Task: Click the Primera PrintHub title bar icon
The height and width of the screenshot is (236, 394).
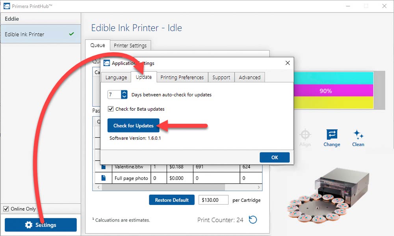Action: pyautogui.click(x=7, y=6)
